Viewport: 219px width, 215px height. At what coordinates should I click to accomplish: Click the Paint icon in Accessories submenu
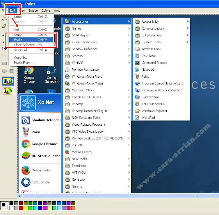(137, 76)
